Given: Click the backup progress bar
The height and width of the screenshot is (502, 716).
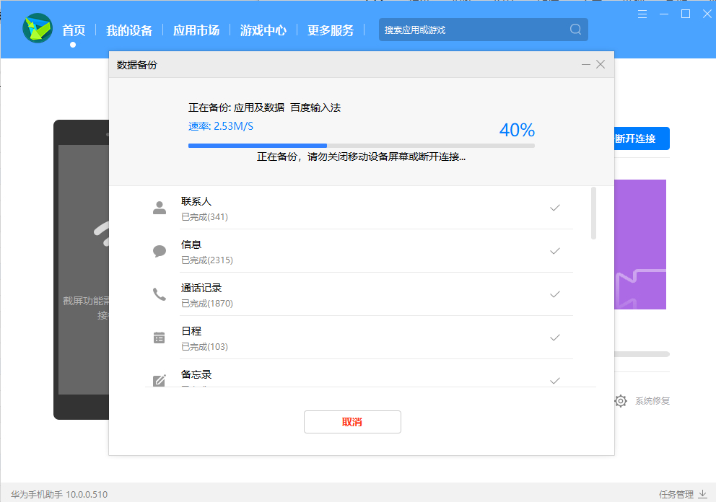Looking at the screenshot, I should (x=361, y=146).
